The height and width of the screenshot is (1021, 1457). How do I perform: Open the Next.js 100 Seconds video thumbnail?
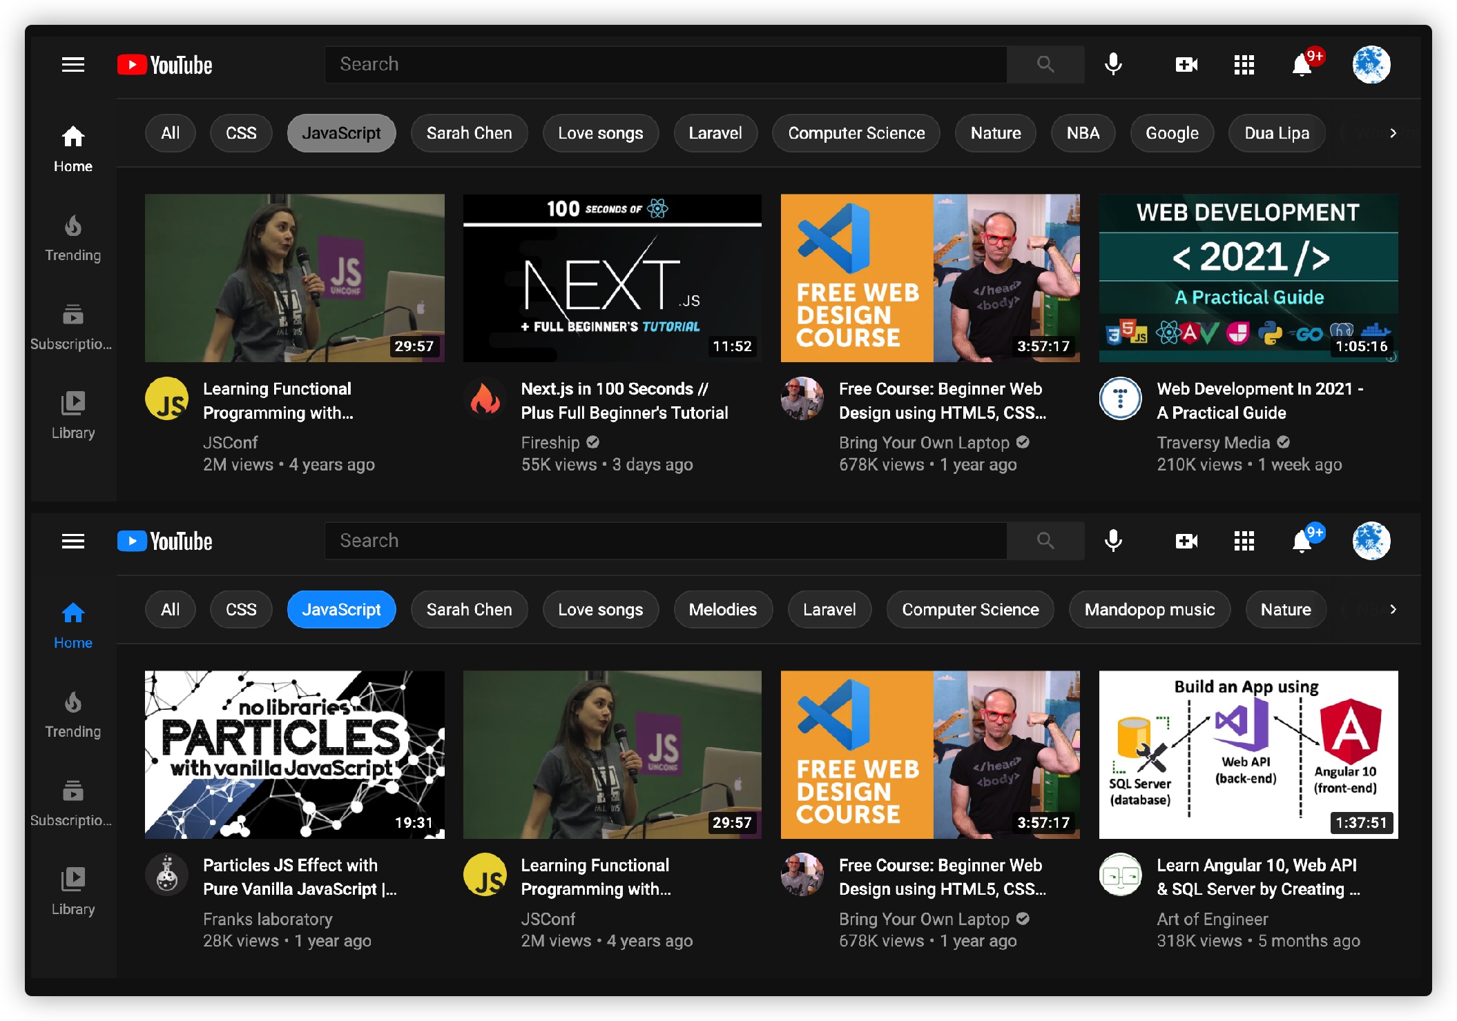click(x=612, y=278)
